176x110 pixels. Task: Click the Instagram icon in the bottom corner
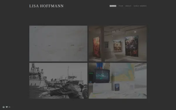coord(4,107)
